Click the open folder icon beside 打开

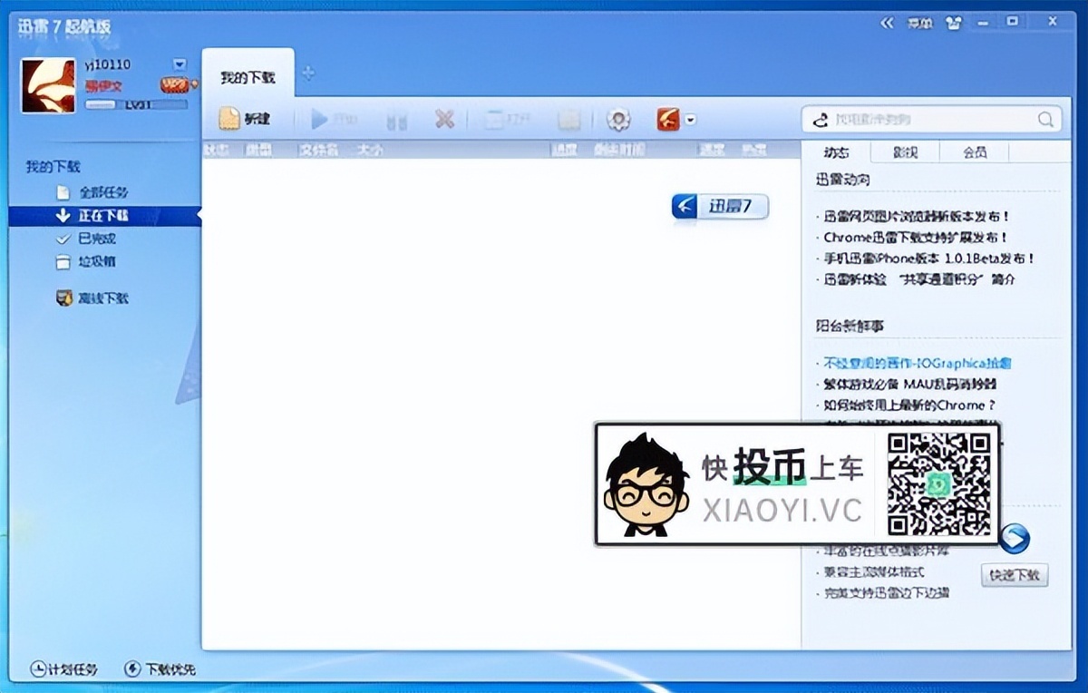coord(568,119)
